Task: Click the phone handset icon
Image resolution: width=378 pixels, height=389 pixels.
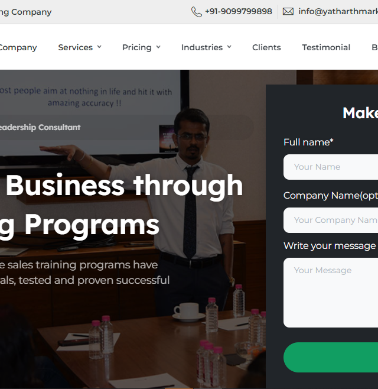Action: (x=197, y=12)
